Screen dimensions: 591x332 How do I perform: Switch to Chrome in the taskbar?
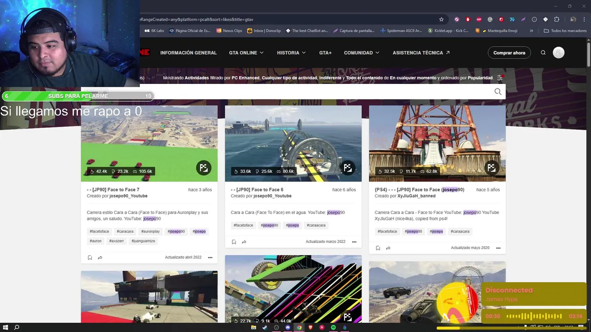pos(299,327)
